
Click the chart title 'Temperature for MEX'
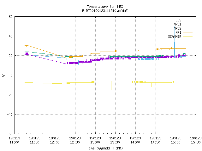point(105,7)
